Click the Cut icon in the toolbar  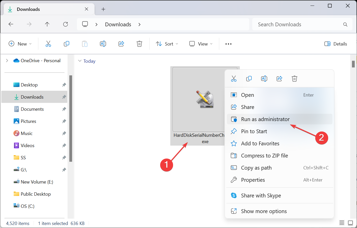point(48,44)
